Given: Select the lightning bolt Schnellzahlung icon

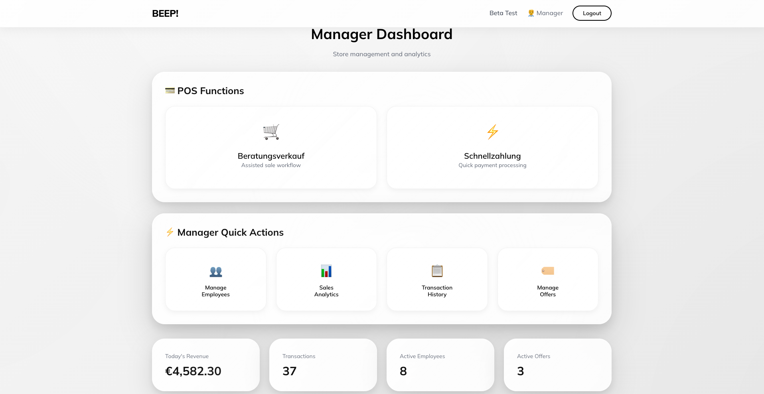Looking at the screenshot, I should tap(492, 132).
